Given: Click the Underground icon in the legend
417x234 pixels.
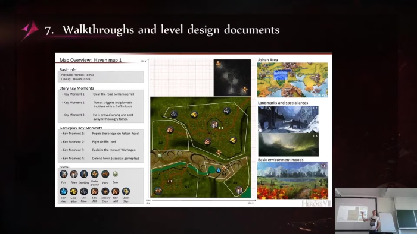Looking at the screenshot, I should pos(94,174).
